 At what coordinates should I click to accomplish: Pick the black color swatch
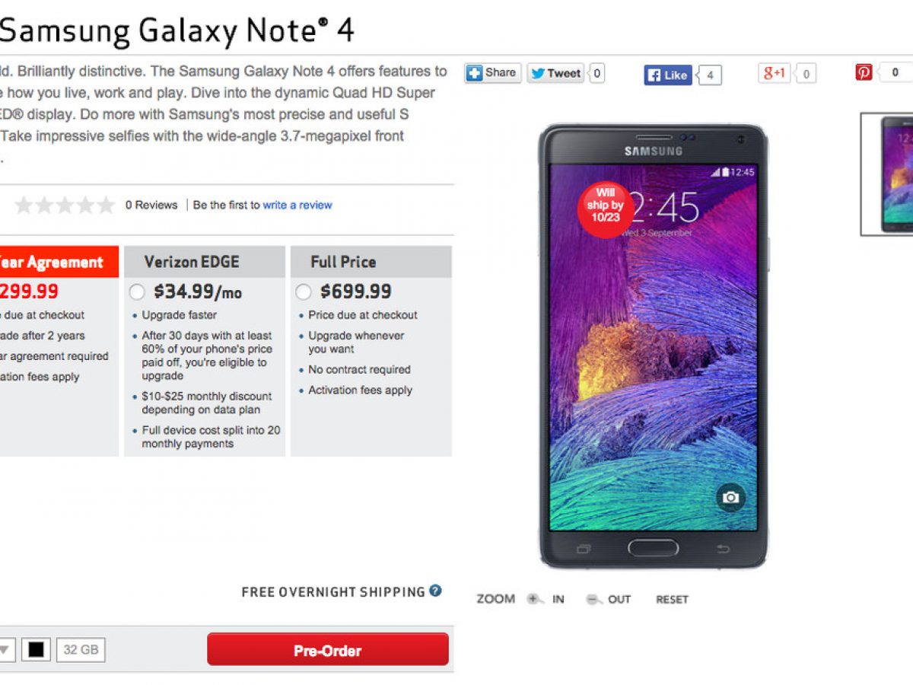36,650
